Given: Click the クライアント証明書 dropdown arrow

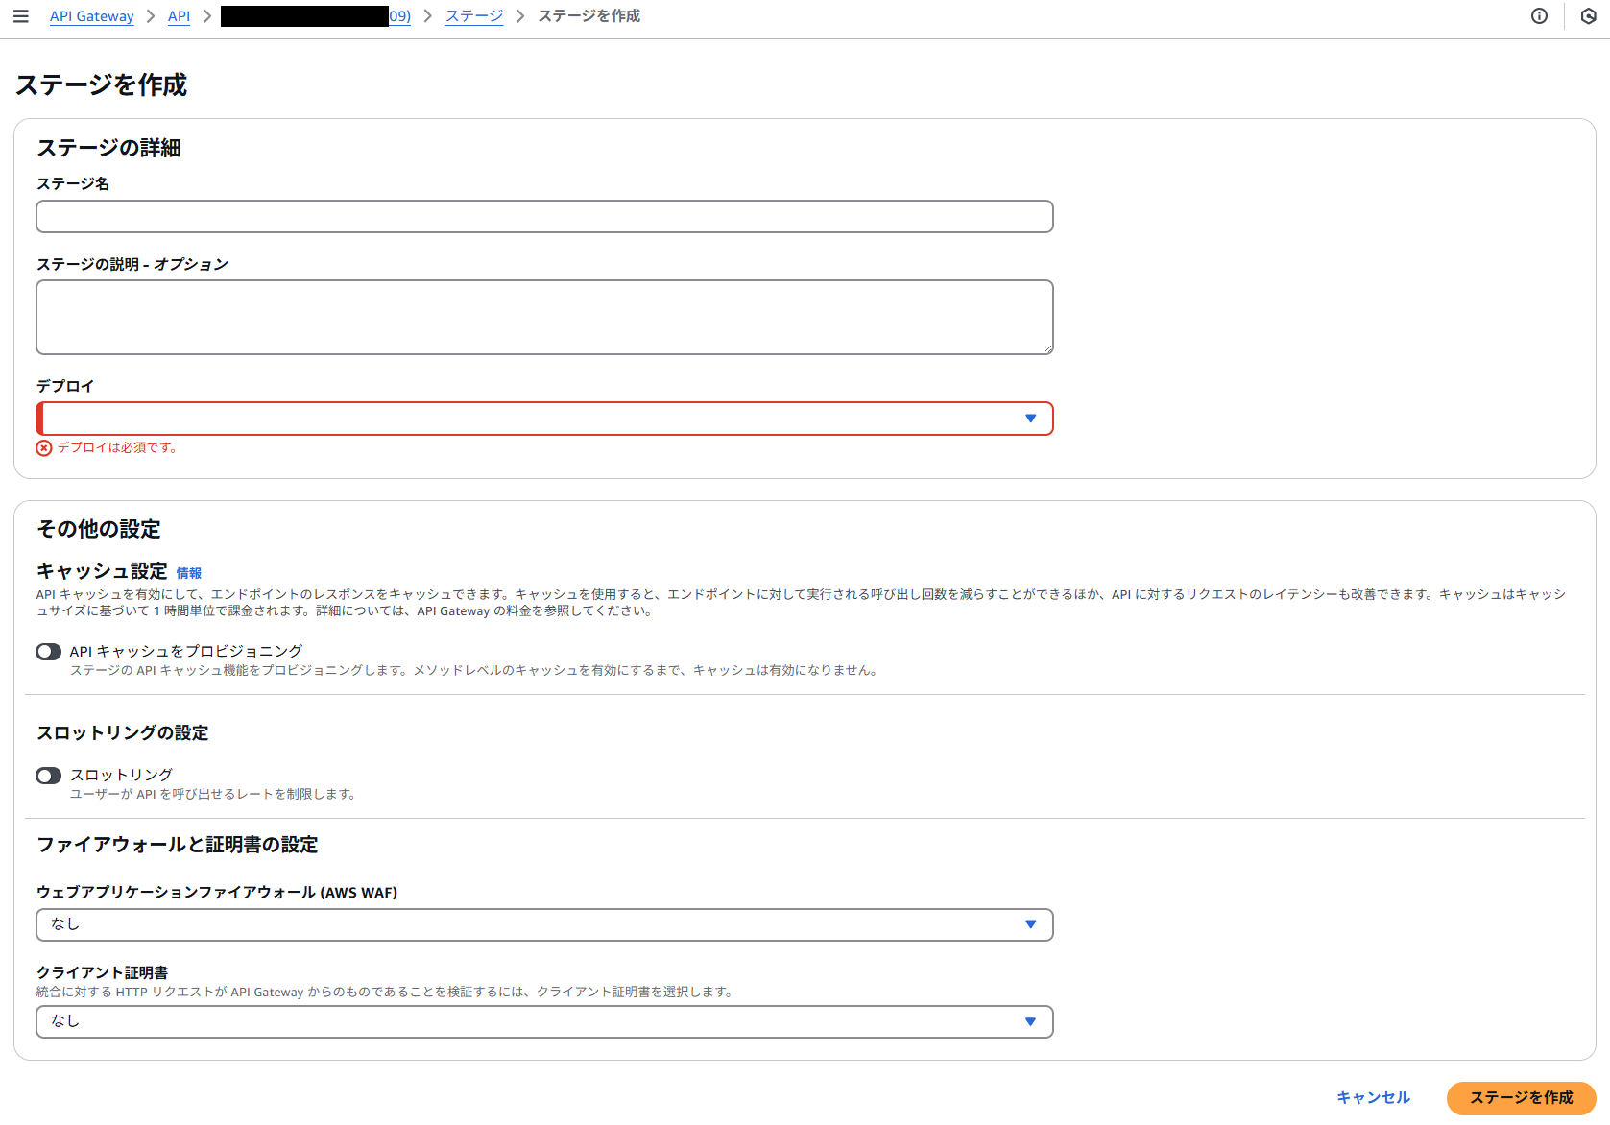Looking at the screenshot, I should pyautogui.click(x=1031, y=1021).
